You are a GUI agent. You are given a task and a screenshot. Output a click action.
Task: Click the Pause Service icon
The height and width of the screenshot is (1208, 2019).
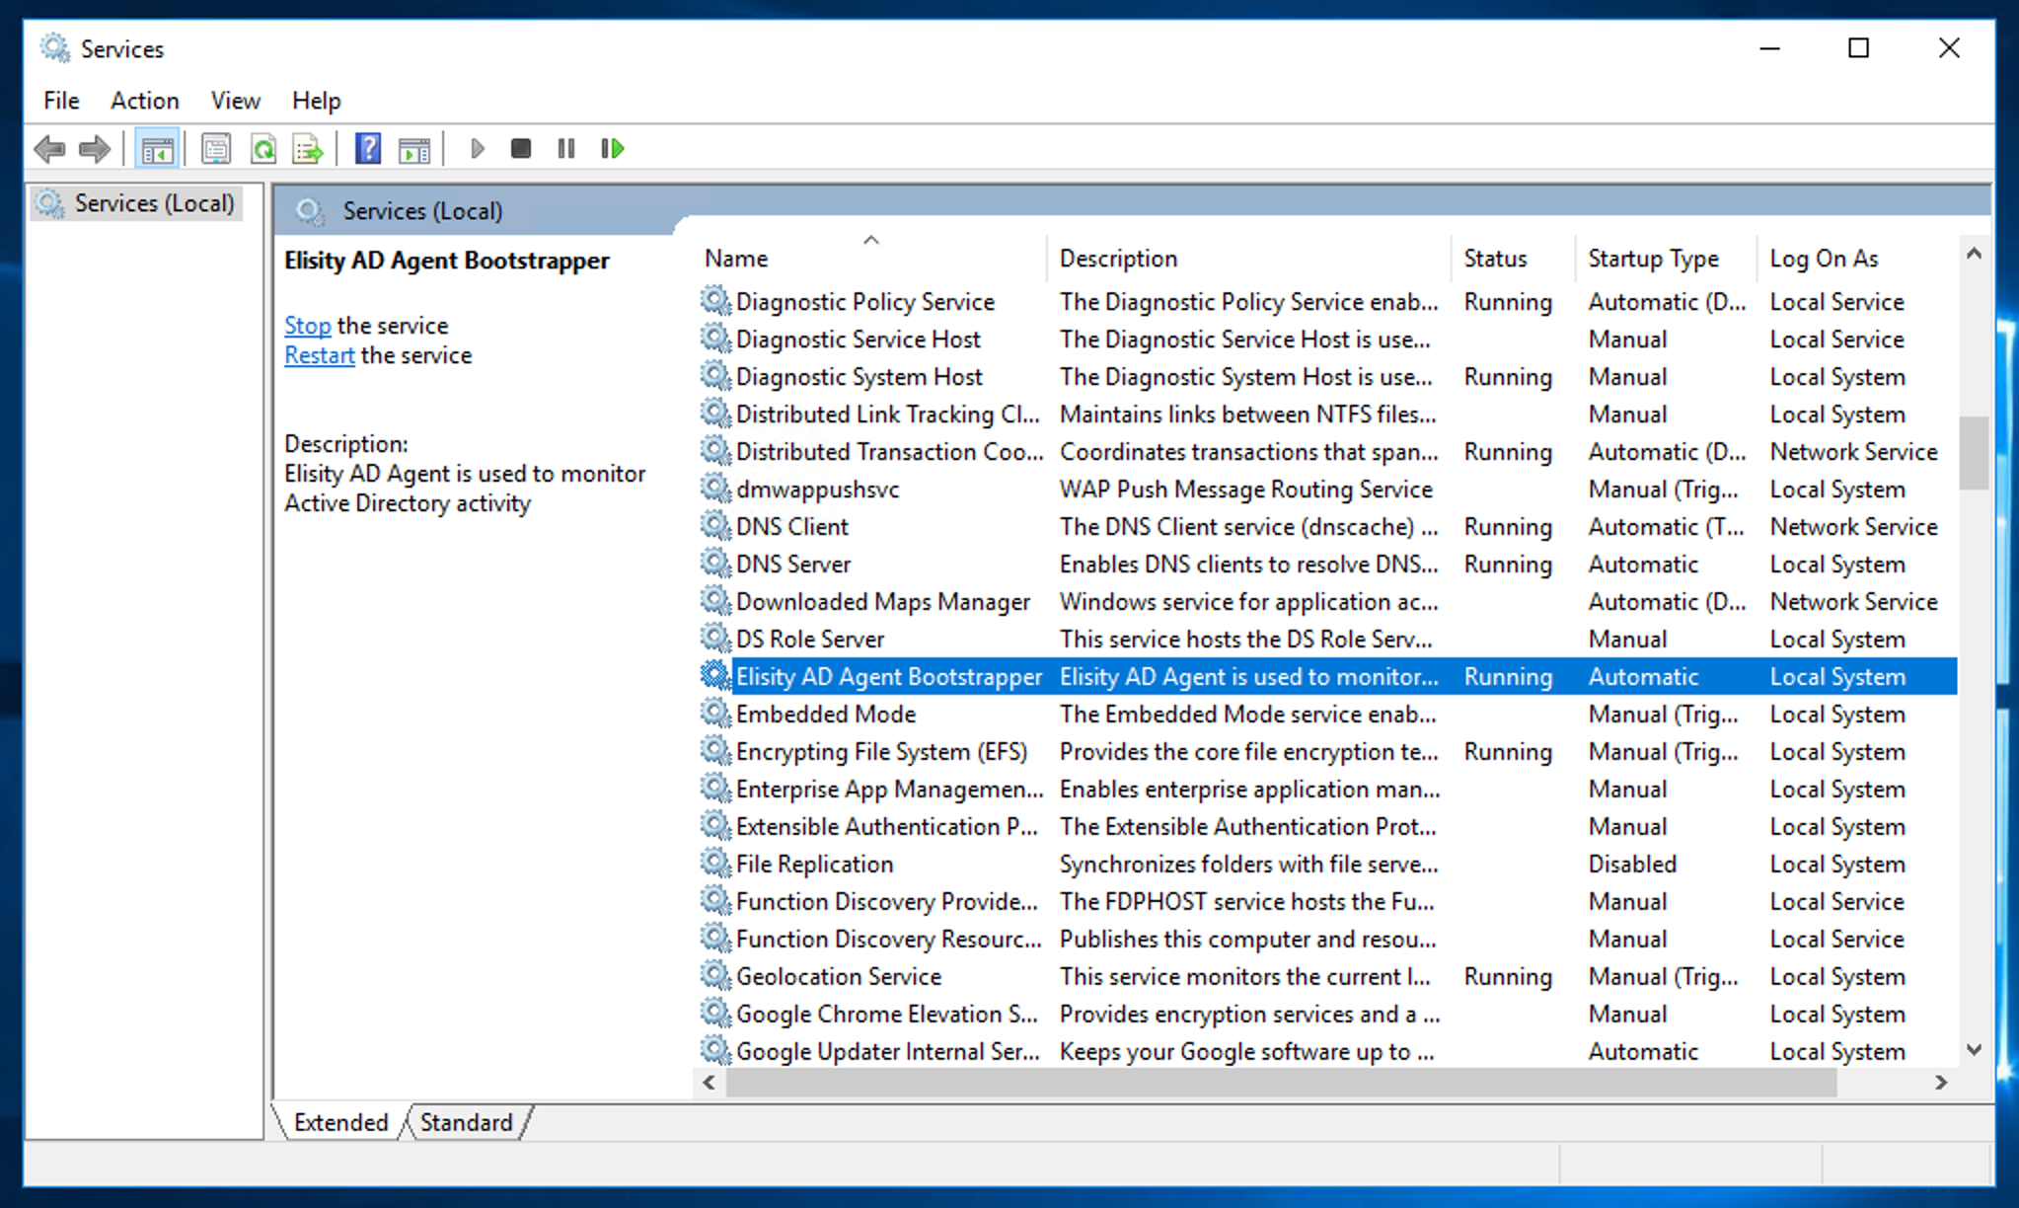(566, 149)
